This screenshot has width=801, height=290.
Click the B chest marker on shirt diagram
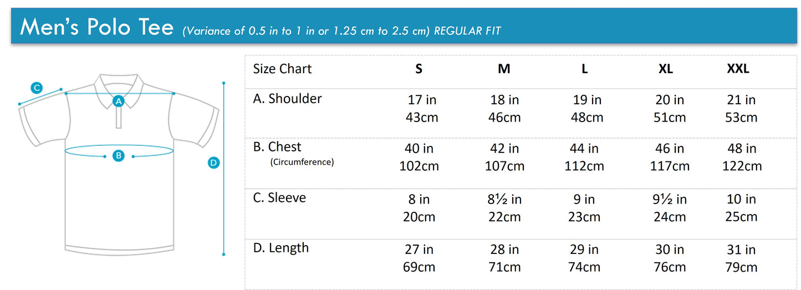(x=119, y=156)
